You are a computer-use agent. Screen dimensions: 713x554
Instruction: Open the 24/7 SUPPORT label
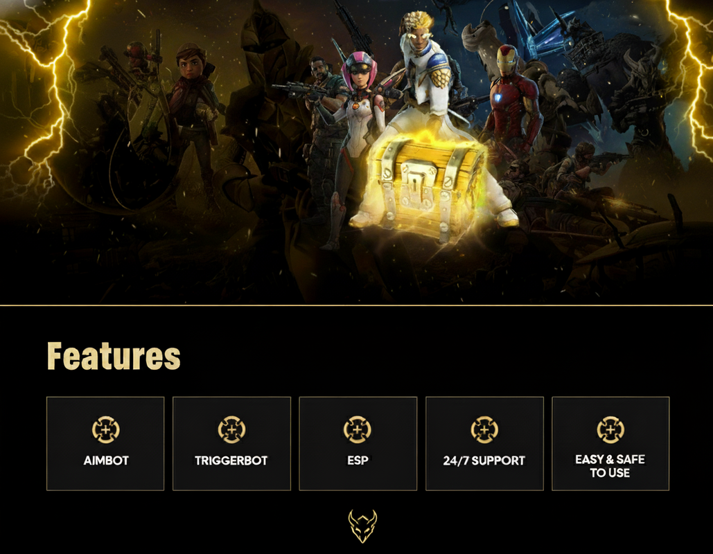coord(484,461)
